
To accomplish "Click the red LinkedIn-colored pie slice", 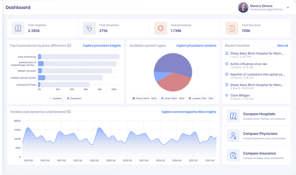I will [174, 82].
